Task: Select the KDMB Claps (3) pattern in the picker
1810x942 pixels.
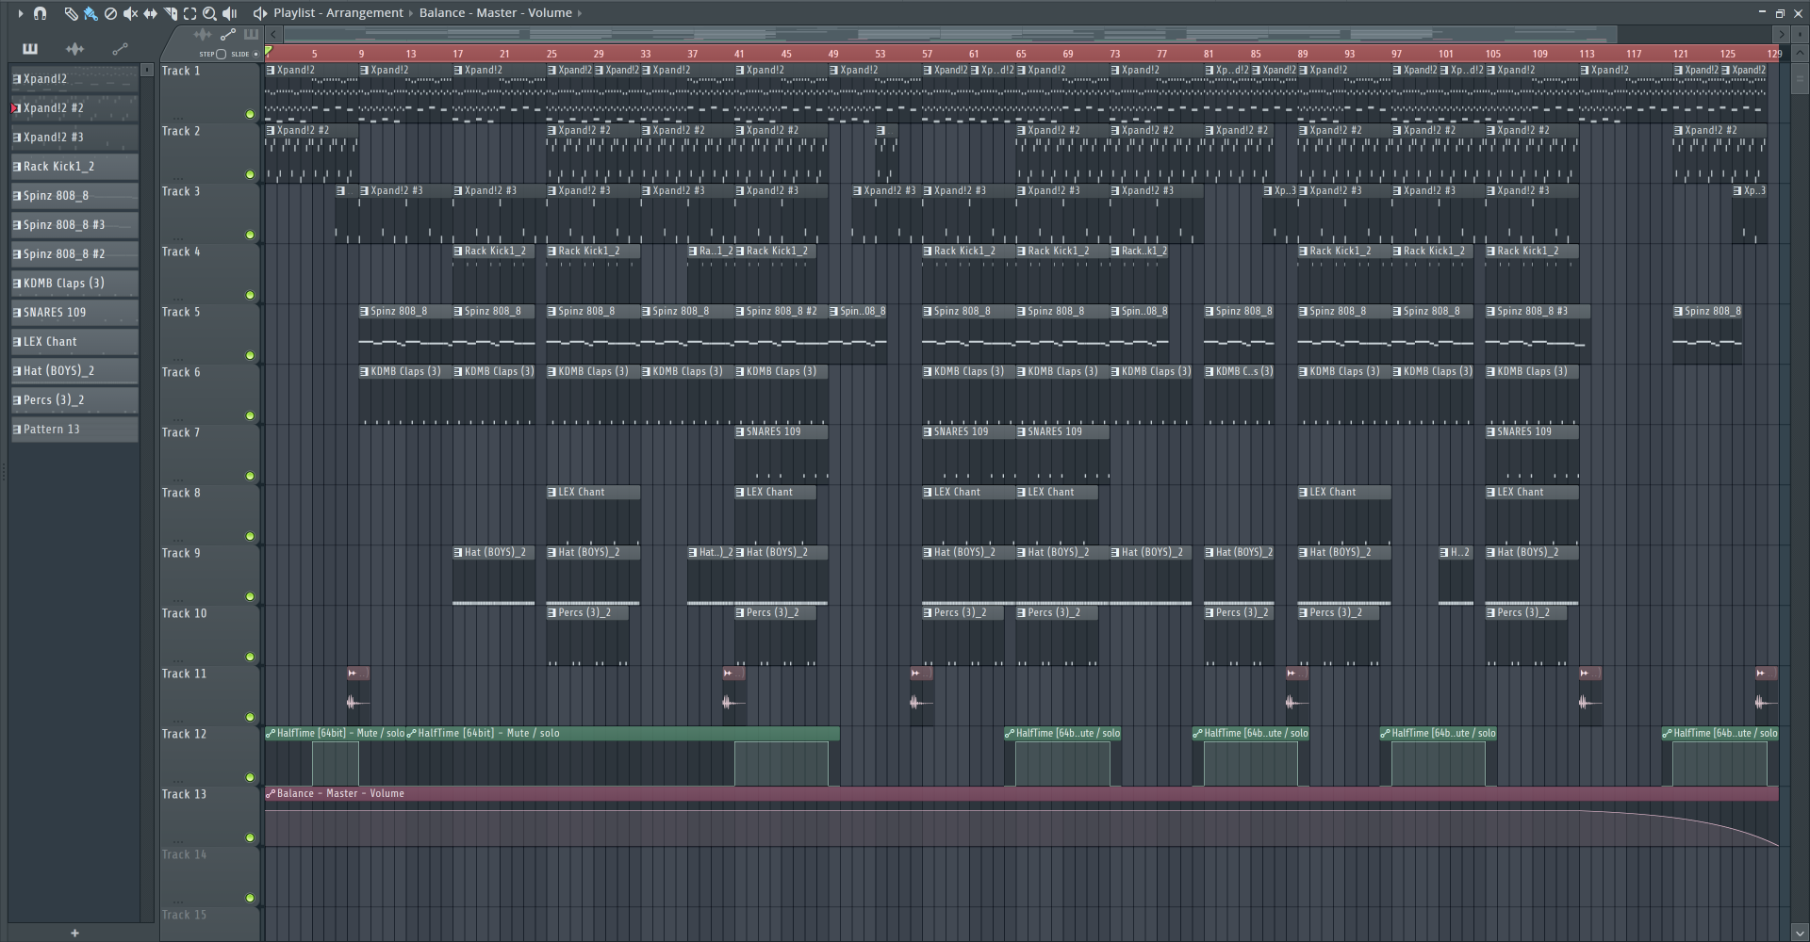Action: [x=74, y=284]
